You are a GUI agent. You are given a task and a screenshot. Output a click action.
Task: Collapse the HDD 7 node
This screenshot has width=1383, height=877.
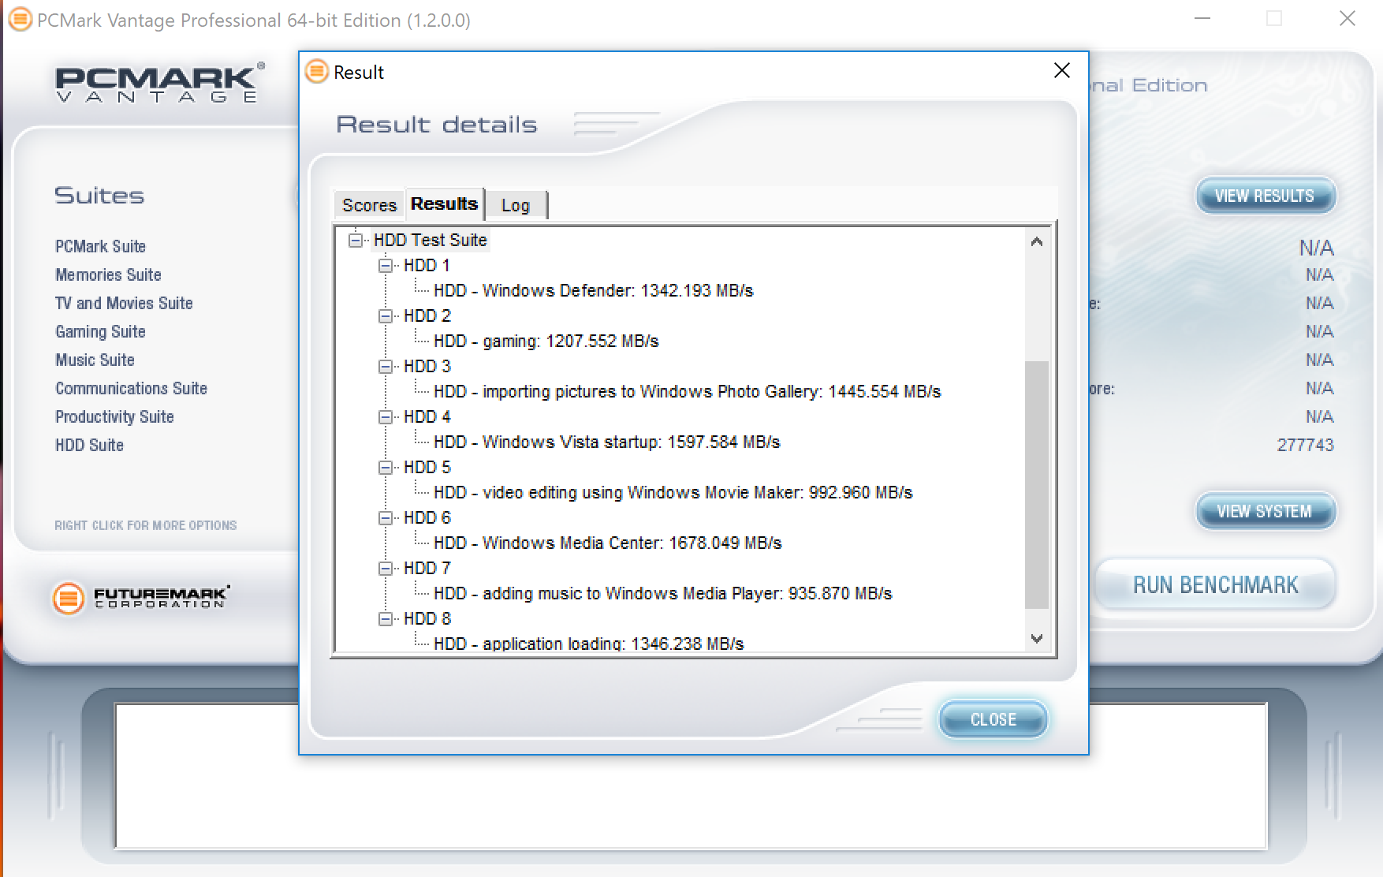pyautogui.click(x=386, y=569)
